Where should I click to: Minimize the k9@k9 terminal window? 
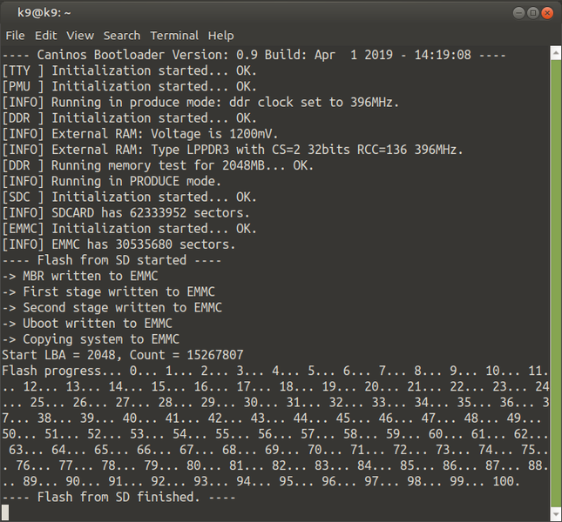[x=518, y=13]
